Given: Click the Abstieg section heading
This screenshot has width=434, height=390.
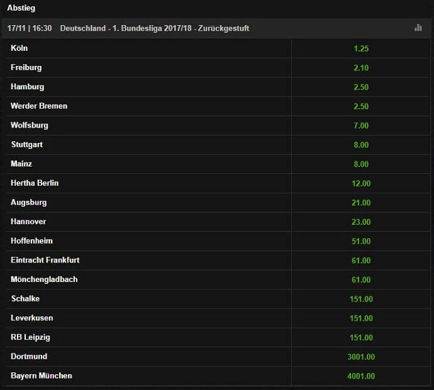Looking at the screenshot, I should (x=21, y=8).
